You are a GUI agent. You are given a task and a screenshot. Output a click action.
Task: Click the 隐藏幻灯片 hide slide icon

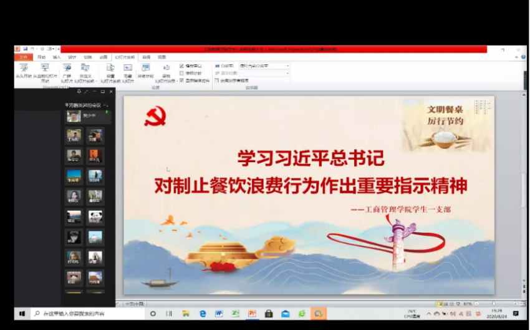(x=128, y=69)
